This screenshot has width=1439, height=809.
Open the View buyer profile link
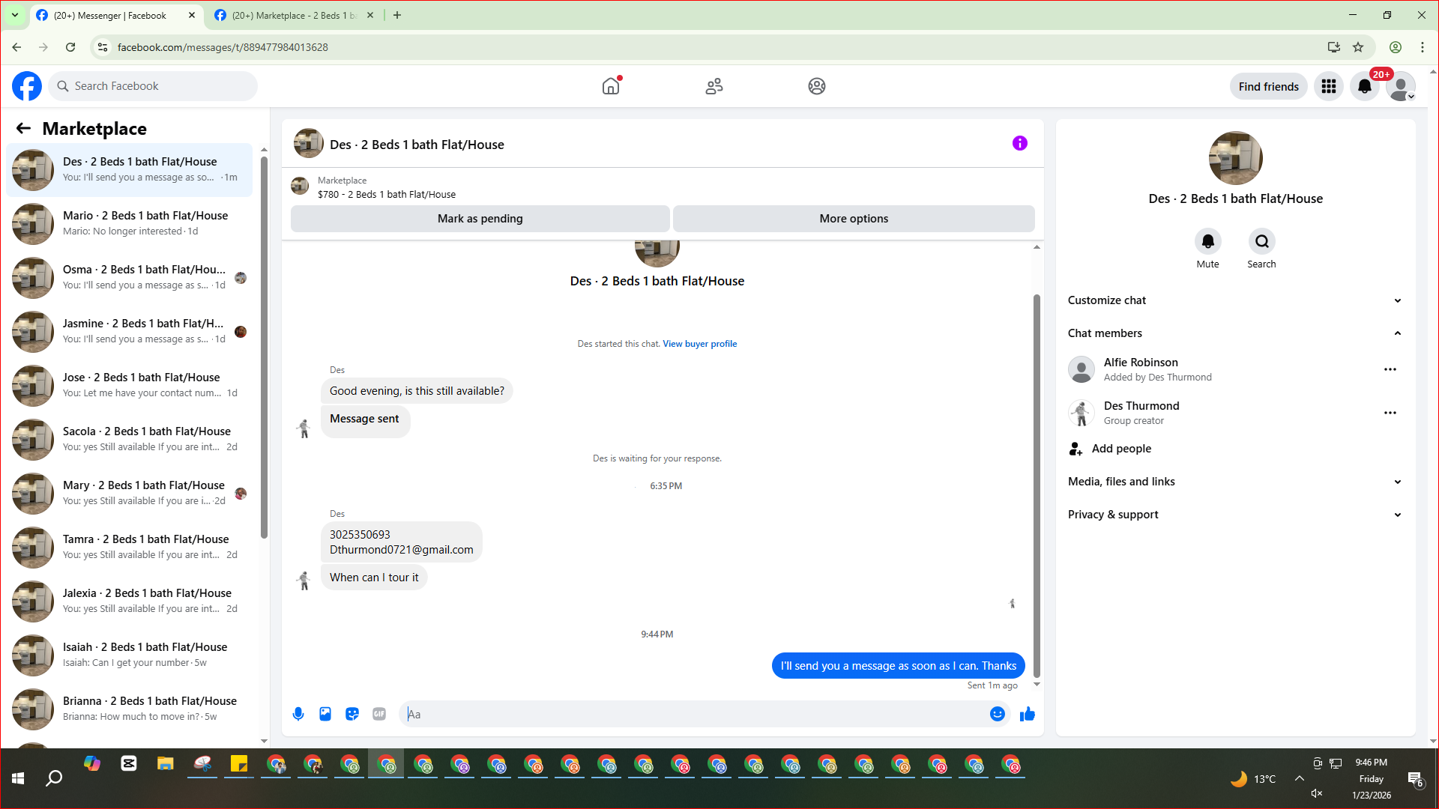699,344
